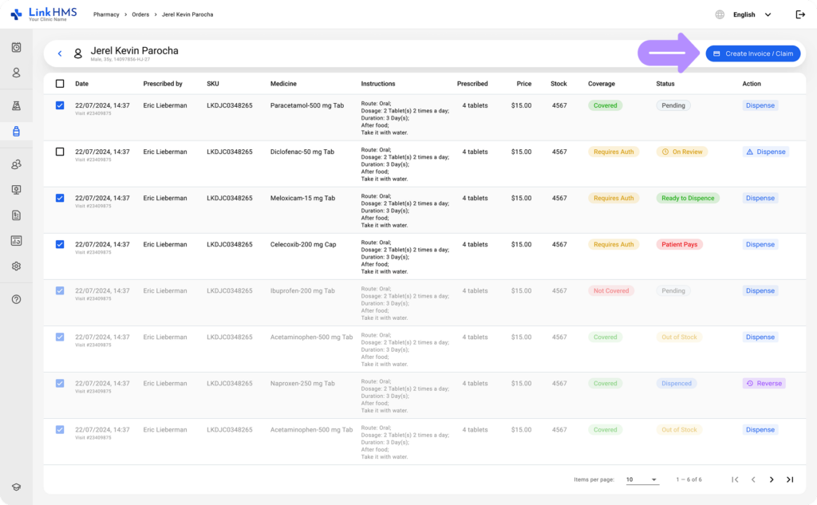Open the users group sidebar icon
Image resolution: width=817 pixels, height=505 pixels.
tap(16, 164)
